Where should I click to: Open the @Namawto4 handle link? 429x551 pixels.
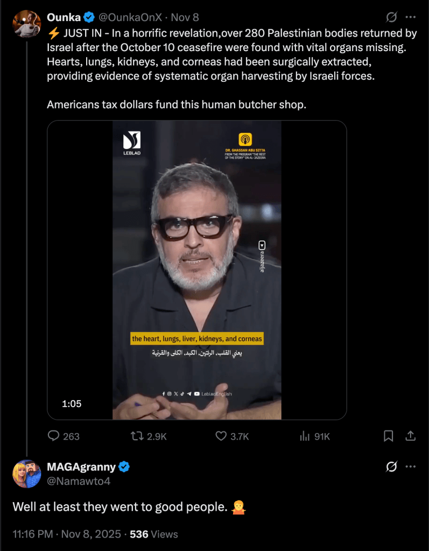79,481
